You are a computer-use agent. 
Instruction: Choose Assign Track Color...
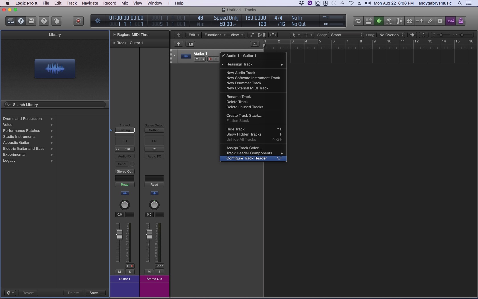coord(253,148)
